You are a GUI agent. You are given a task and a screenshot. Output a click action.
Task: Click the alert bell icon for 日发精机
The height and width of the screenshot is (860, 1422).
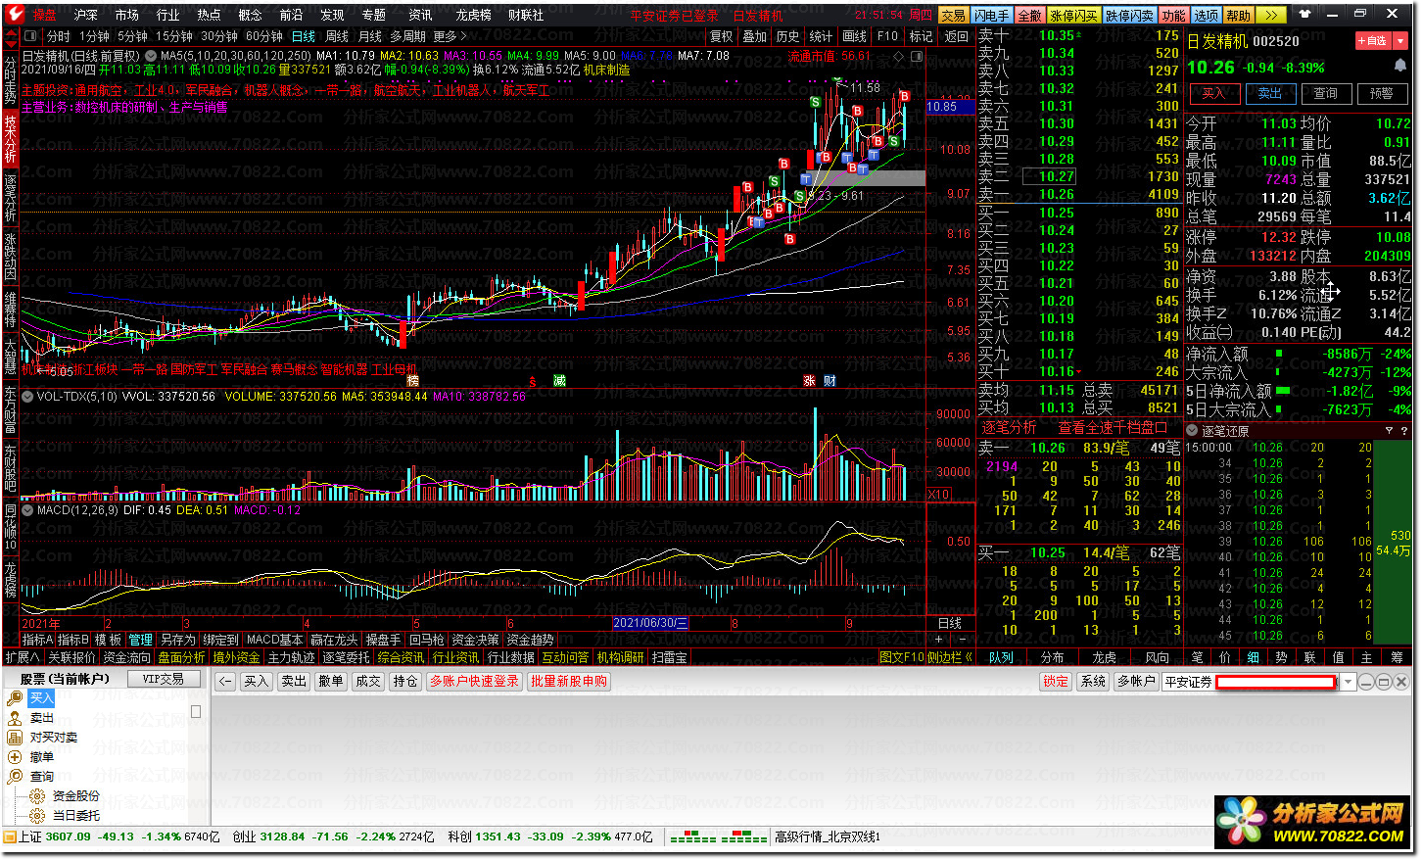click(x=1399, y=65)
